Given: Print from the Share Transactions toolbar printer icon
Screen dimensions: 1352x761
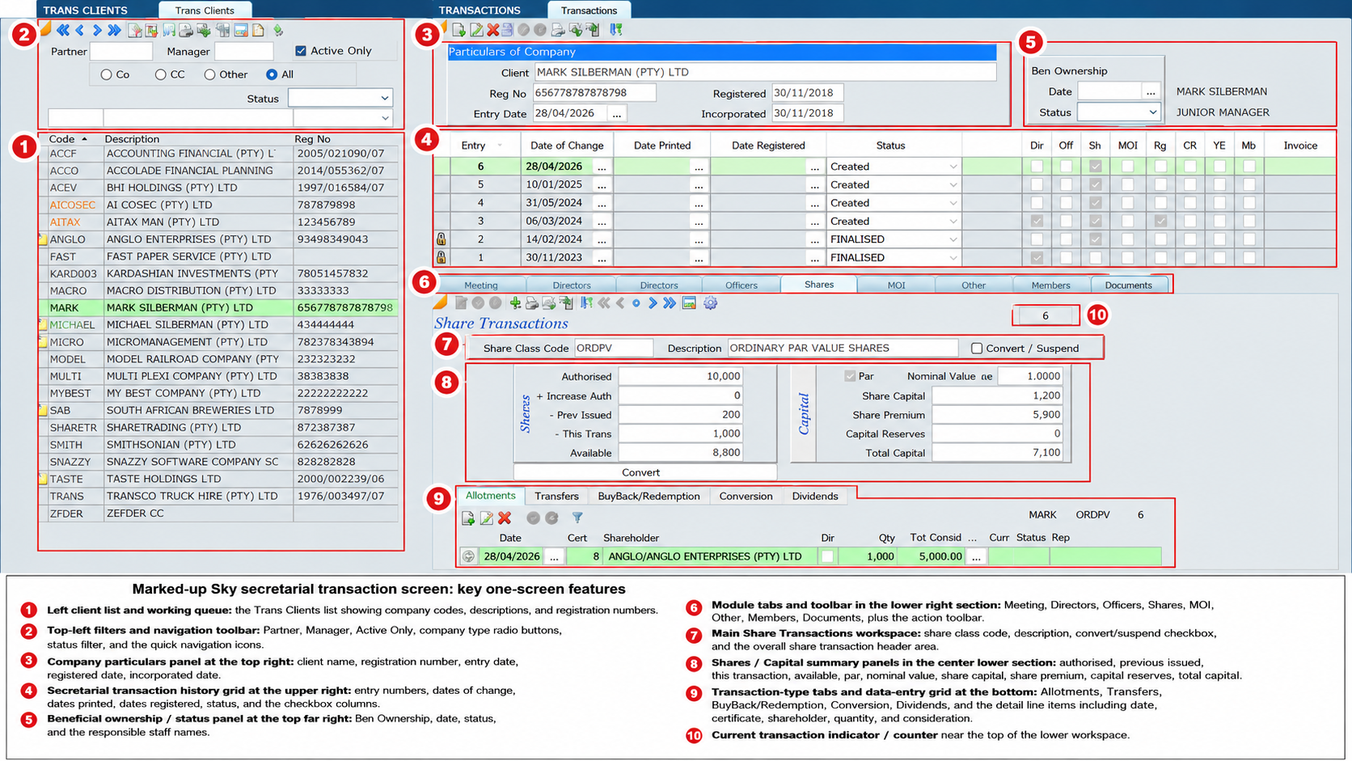Looking at the screenshot, I should 532,303.
